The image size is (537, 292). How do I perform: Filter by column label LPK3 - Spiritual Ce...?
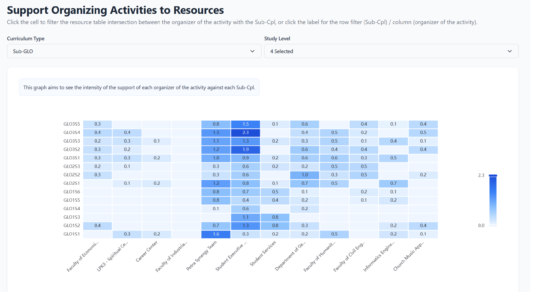point(113,256)
